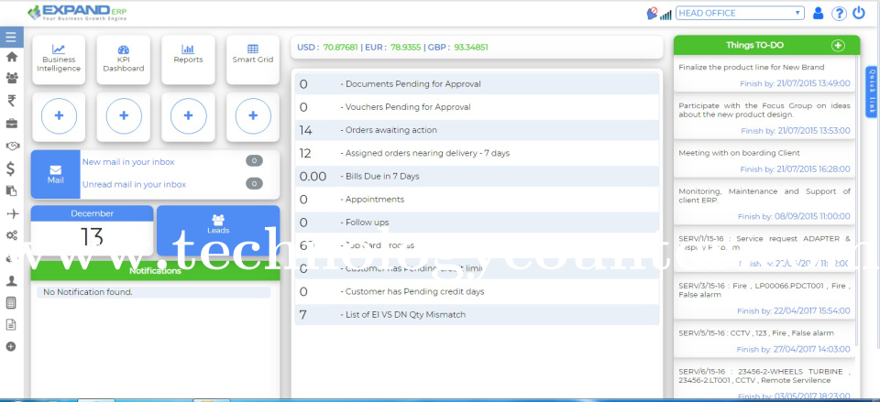Open the gears settings sidebar icon

click(x=11, y=235)
